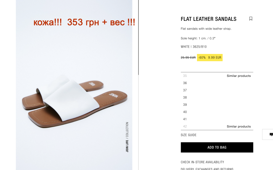Check in-store availability
The height and width of the screenshot is (170, 273).
(202, 162)
